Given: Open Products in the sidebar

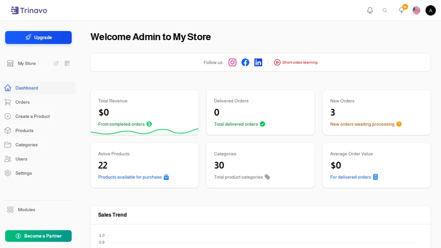Looking at the screenshot, I should pos(38,130).
